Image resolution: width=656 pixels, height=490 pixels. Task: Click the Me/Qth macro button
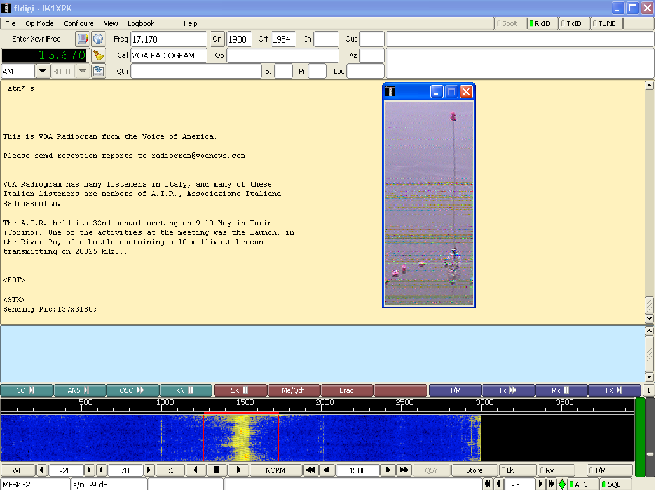click(294, 390)
